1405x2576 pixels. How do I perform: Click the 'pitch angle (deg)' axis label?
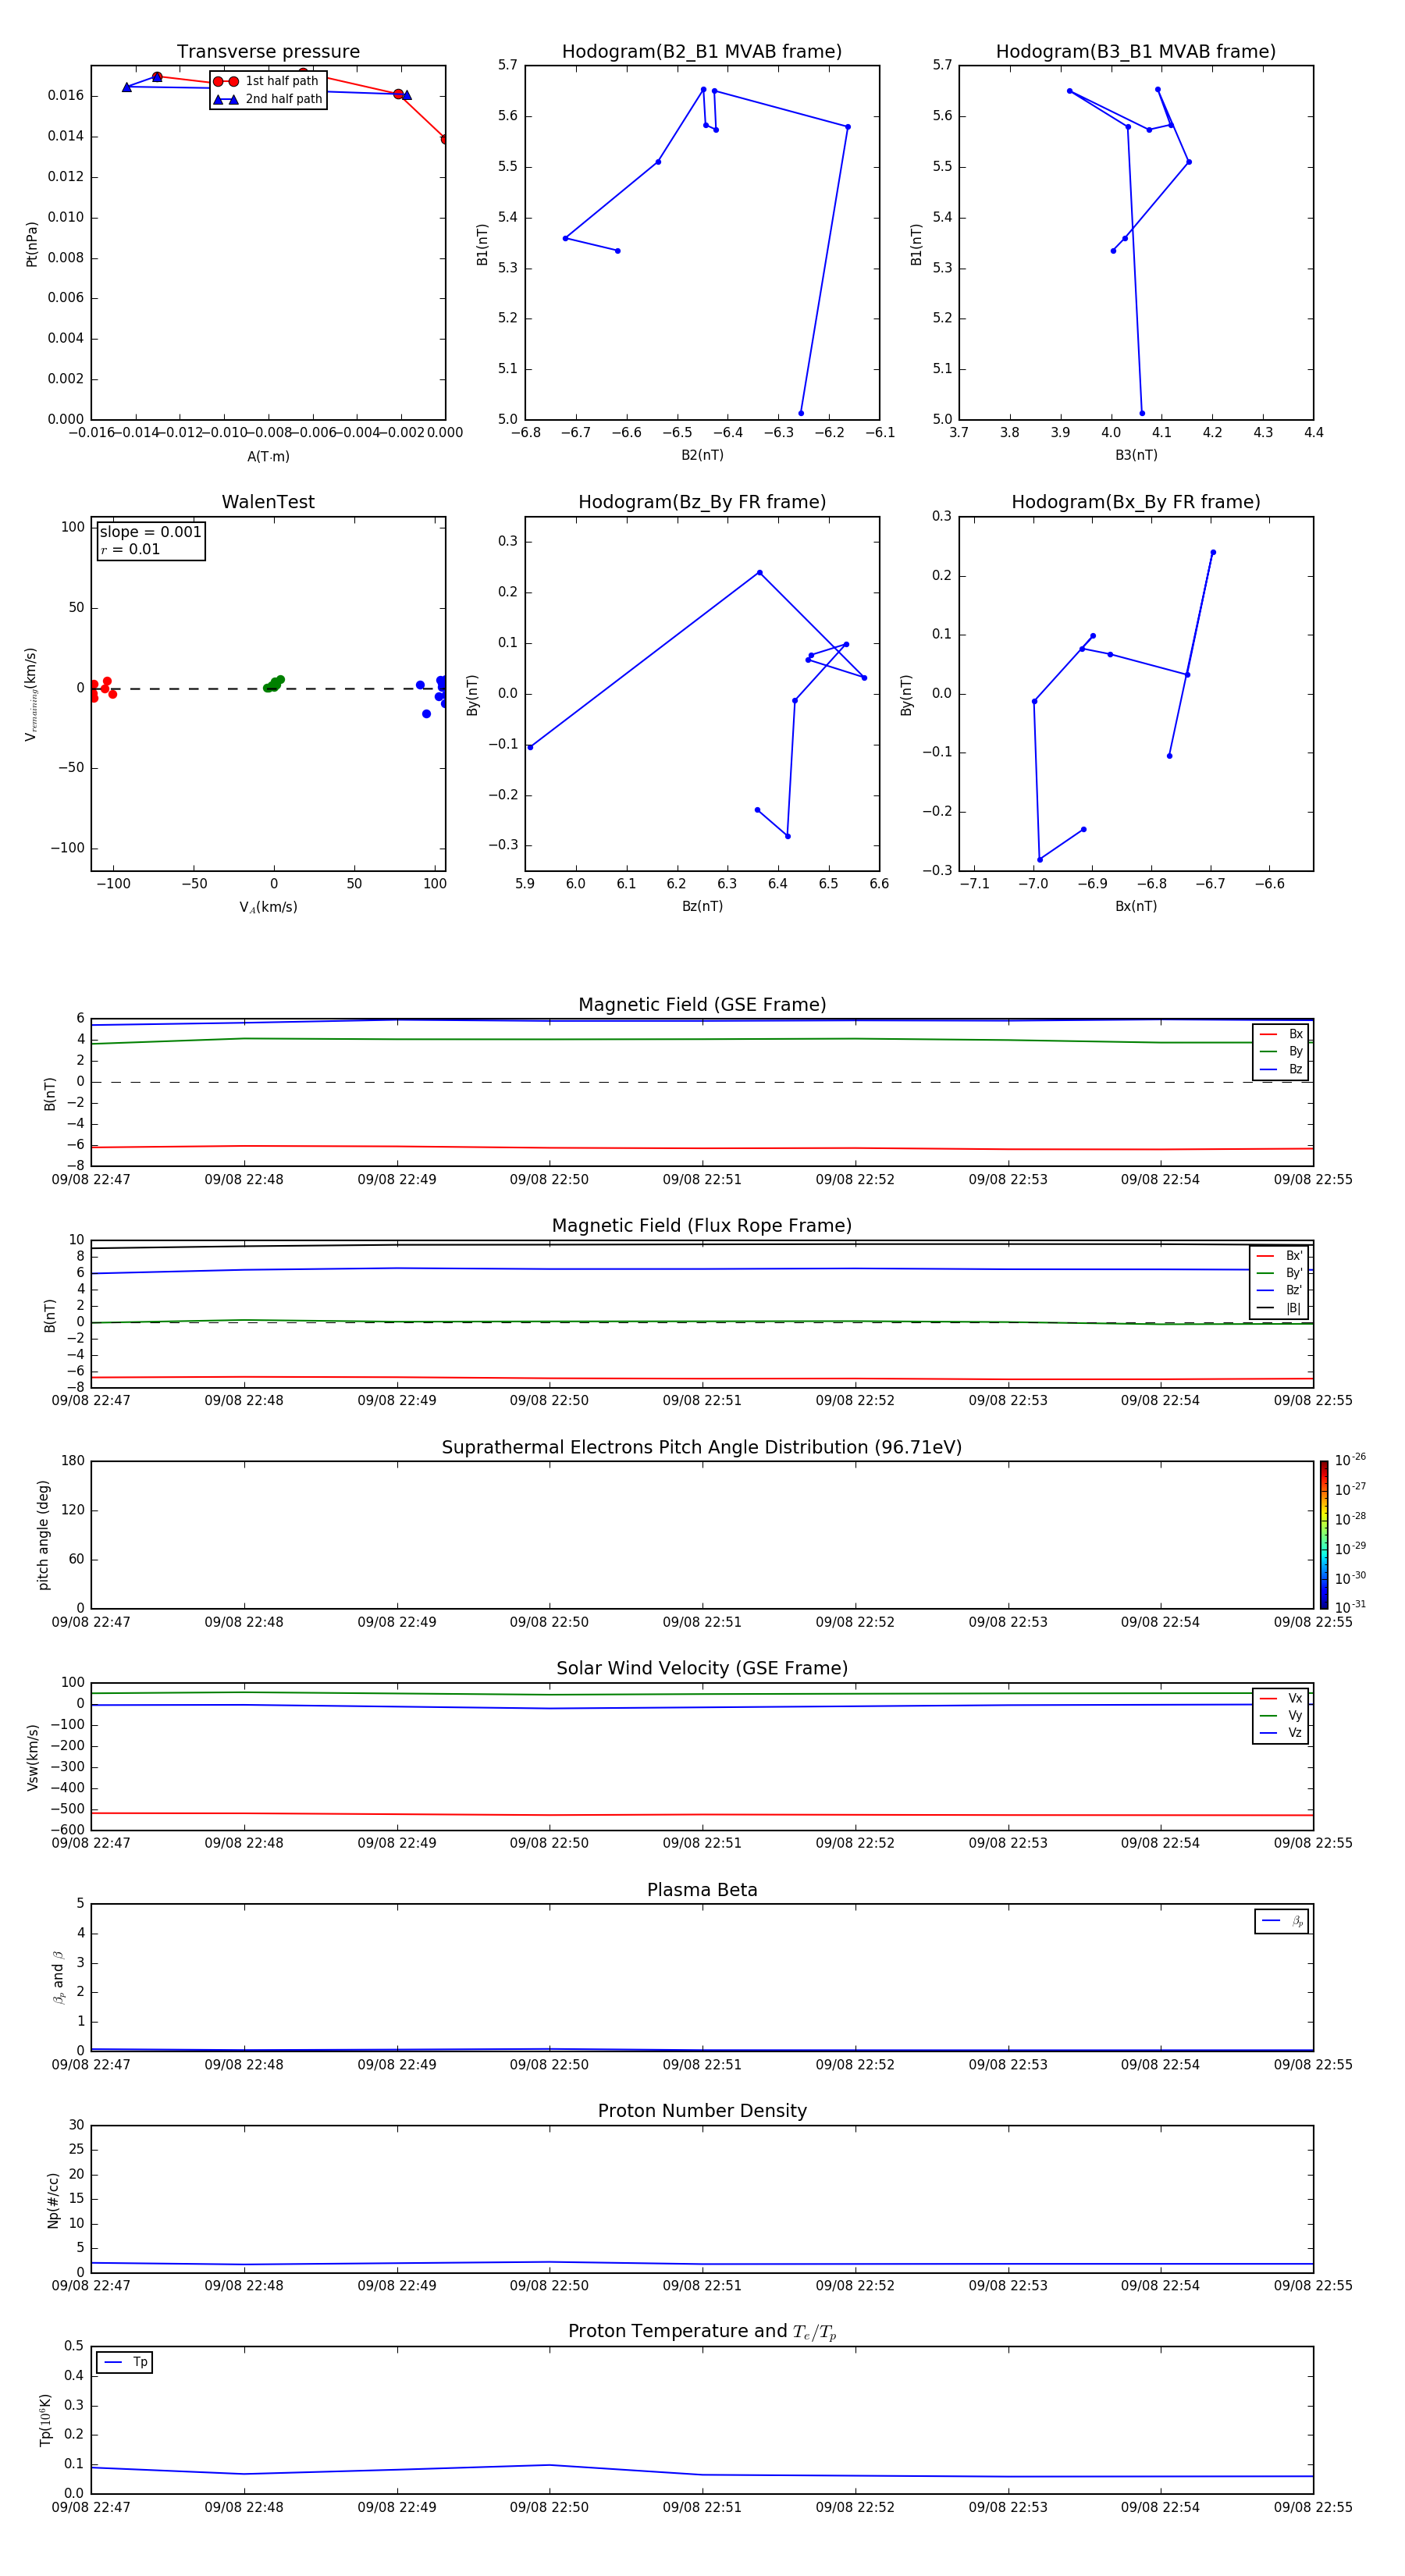(43, 1535)
